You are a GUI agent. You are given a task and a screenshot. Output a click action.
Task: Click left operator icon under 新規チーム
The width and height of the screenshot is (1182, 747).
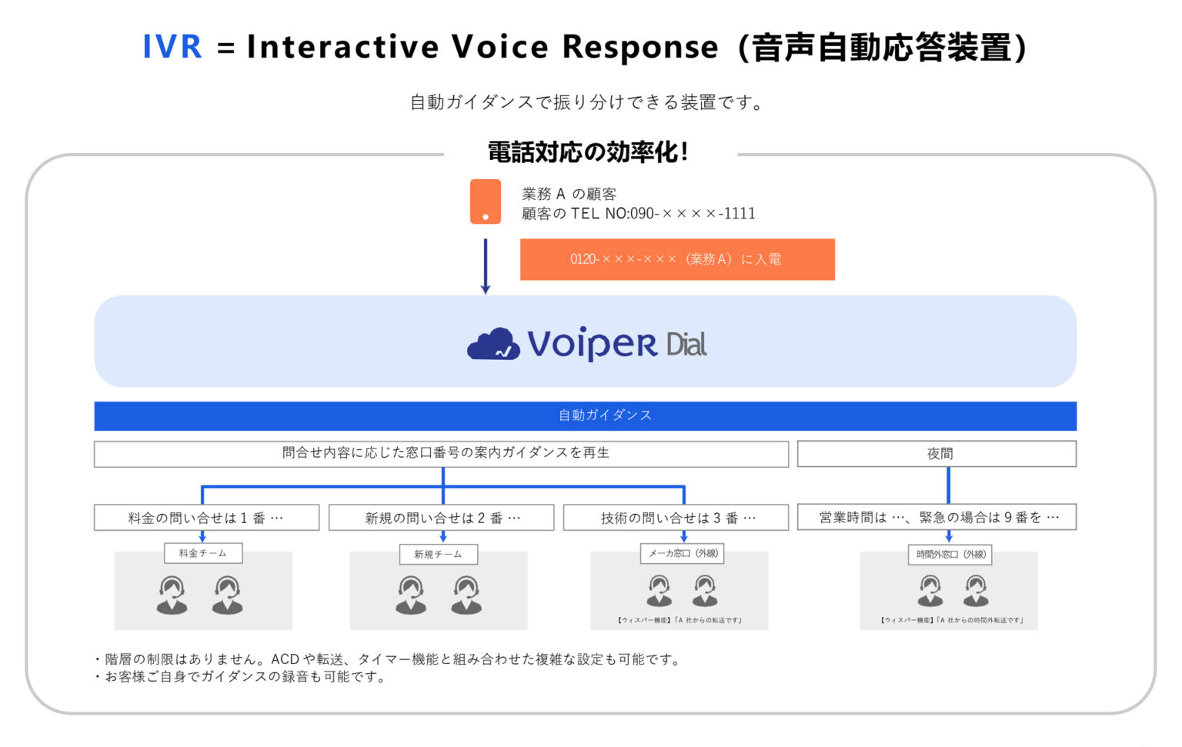coord(411,595)
